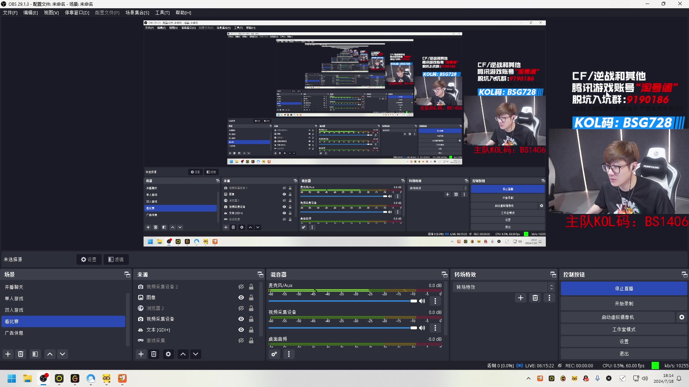Move selected scene down
Image resolution: width=689 pixels, height=387 pixels.
point(62,354)
